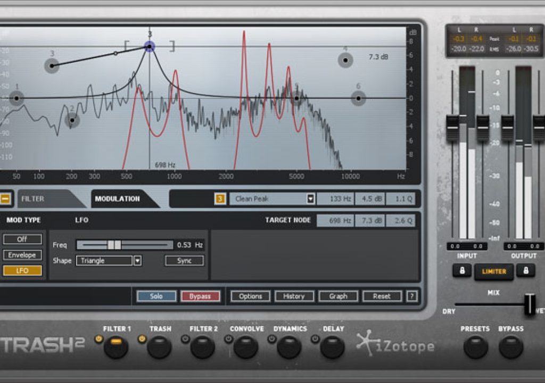Click the LFO Sync button
This screenshot has height=383, width=545.
184,261
